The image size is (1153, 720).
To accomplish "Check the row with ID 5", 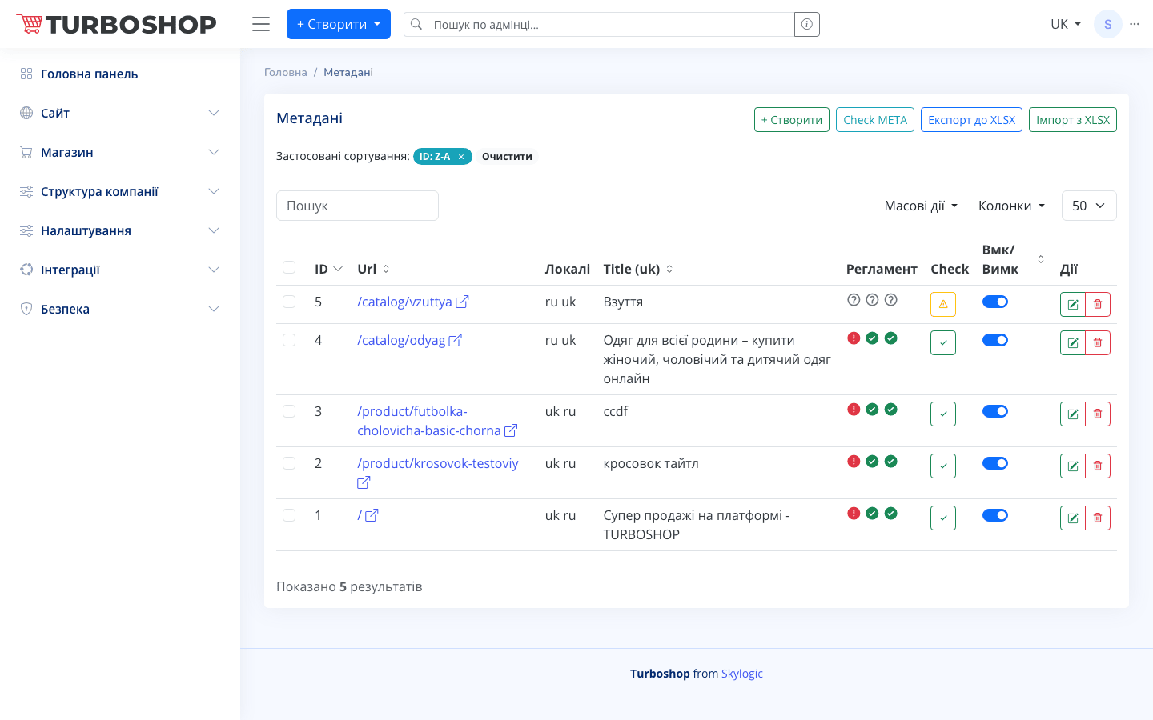I will click(x=289, y=302).
